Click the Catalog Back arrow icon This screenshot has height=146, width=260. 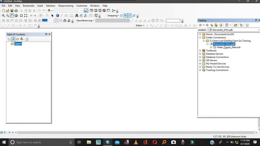[200, 25]
